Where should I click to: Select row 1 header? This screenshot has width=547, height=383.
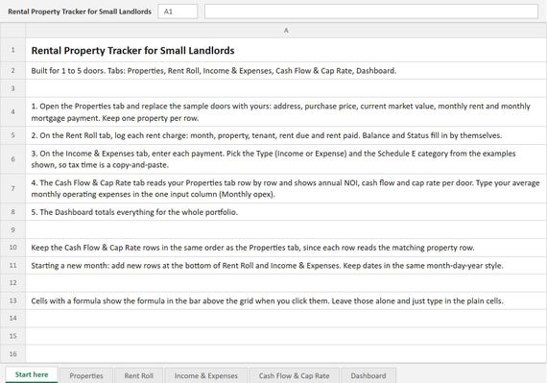tap(12, 50)
